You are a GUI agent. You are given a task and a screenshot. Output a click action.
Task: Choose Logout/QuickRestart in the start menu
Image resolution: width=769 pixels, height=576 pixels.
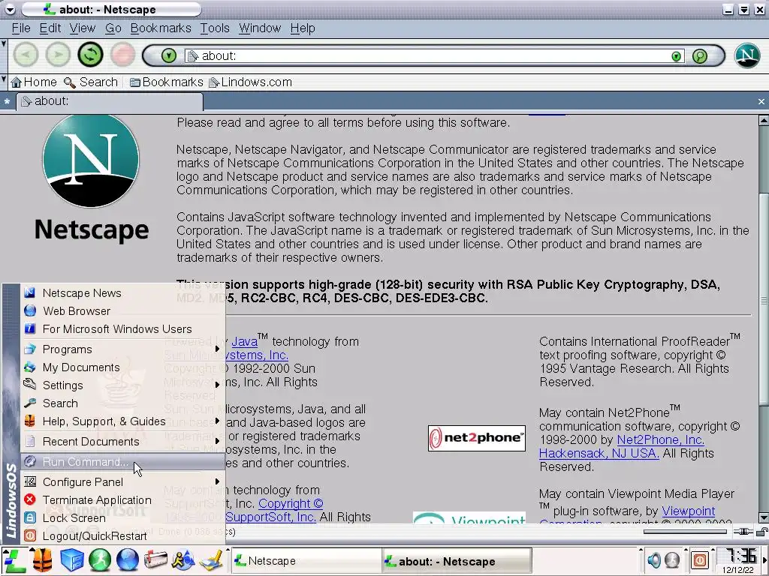pos(122,536)
